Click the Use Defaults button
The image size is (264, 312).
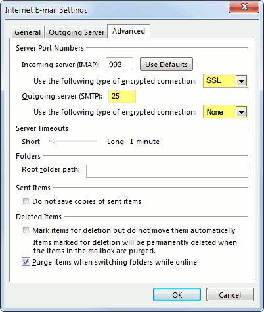(x=166, y=65)
